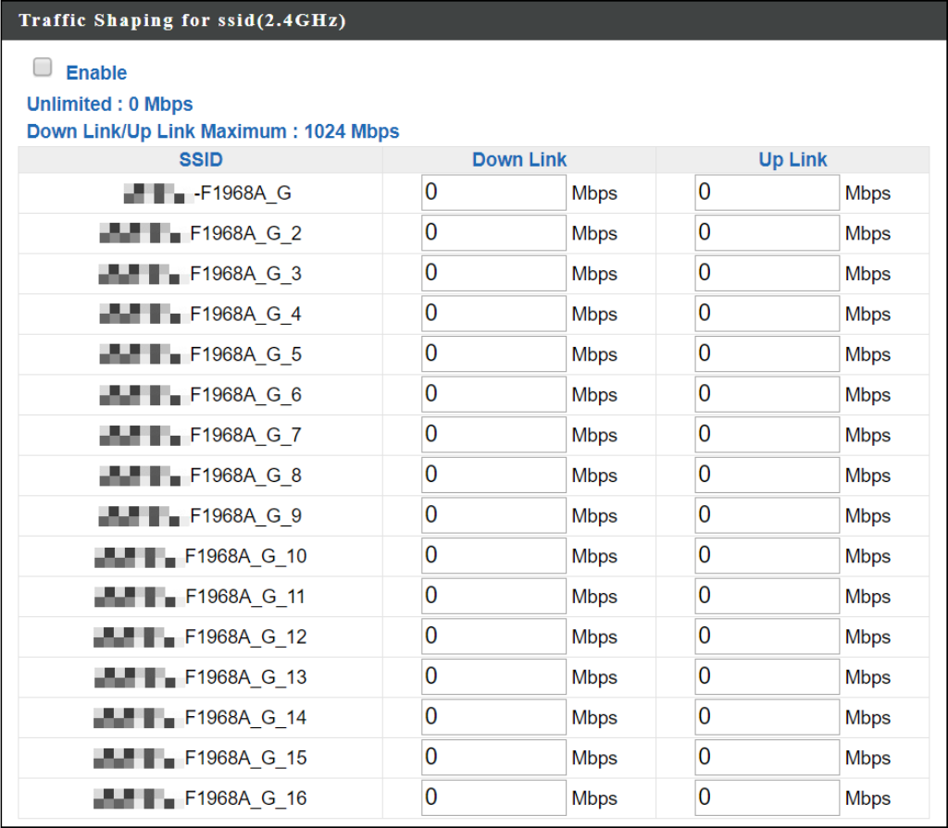Select Down Link box of F1968A_G_7

493,435
